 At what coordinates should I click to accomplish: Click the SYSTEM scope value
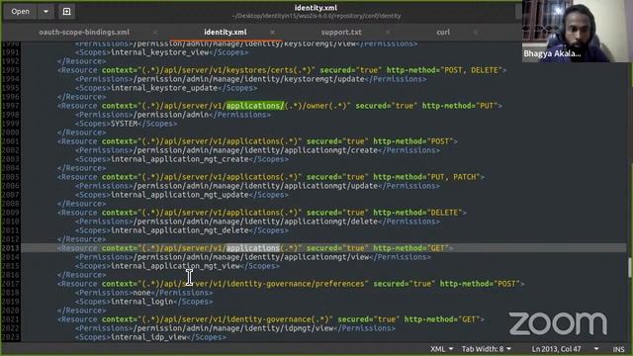[x=125, y=124]
